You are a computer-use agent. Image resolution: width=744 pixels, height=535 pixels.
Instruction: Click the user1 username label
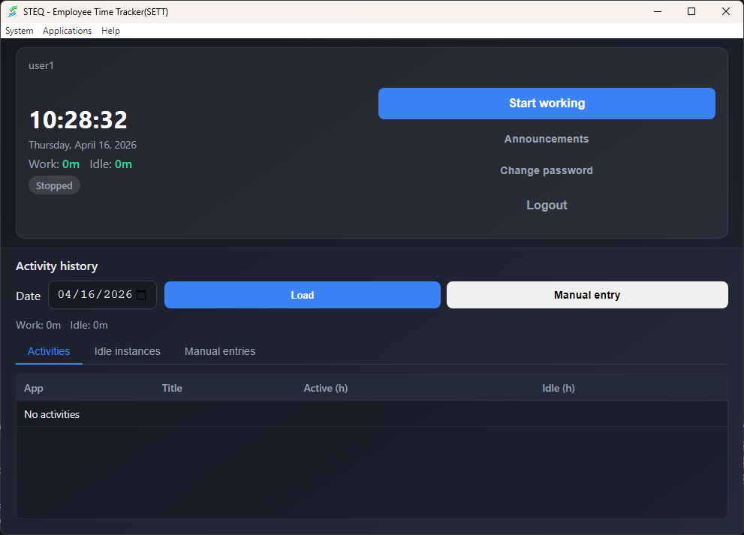point(41,66)
